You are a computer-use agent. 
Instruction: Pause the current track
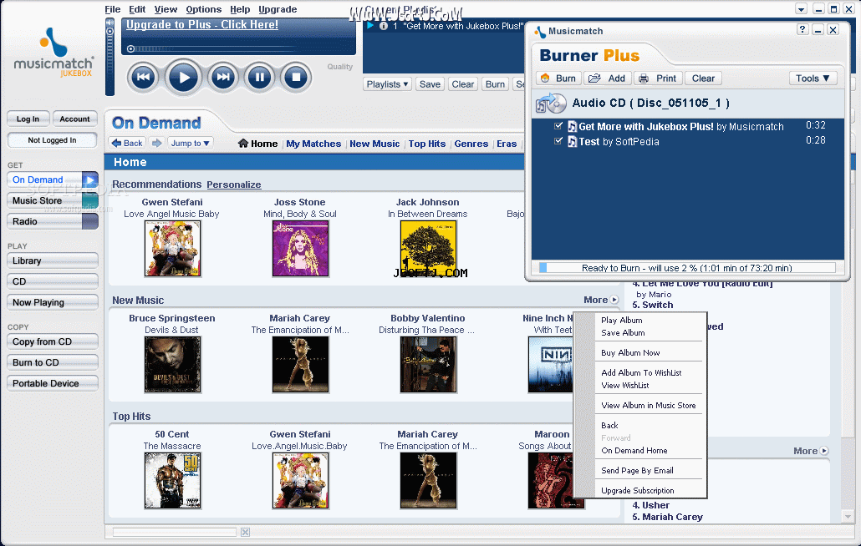pyautogui.click(x=259, y=78)
